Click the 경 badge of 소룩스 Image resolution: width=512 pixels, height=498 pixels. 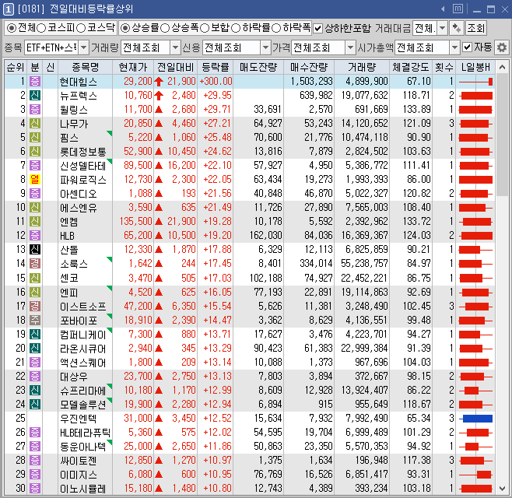click(35, 264)
